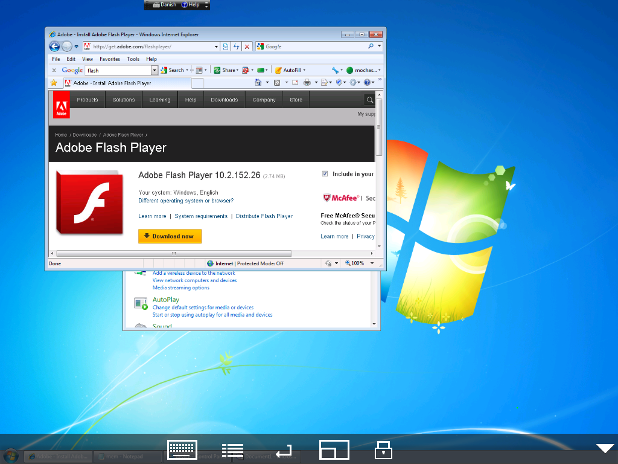The image size is (618, 464).
Task: Click the Privacy link near McAfee
Action: click(x=366, y=236)
